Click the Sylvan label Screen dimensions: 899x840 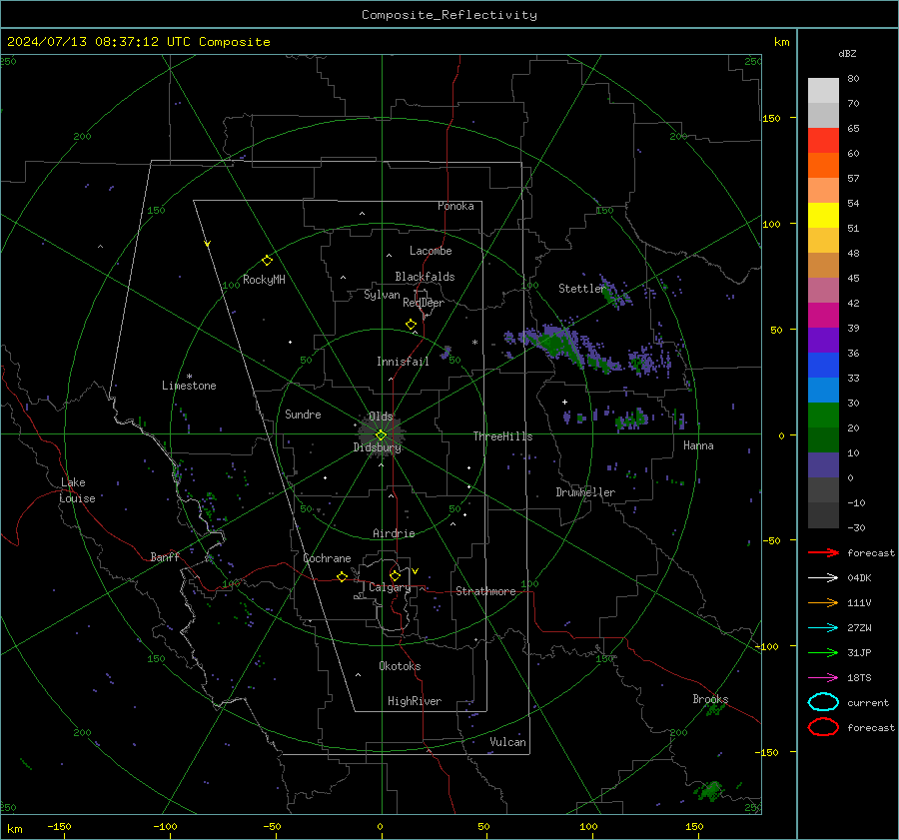(x=382, y=295)
